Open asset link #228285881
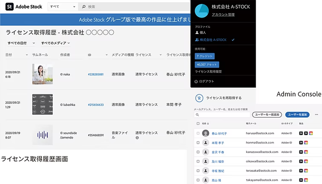322x184 pixels. [95, 74]
